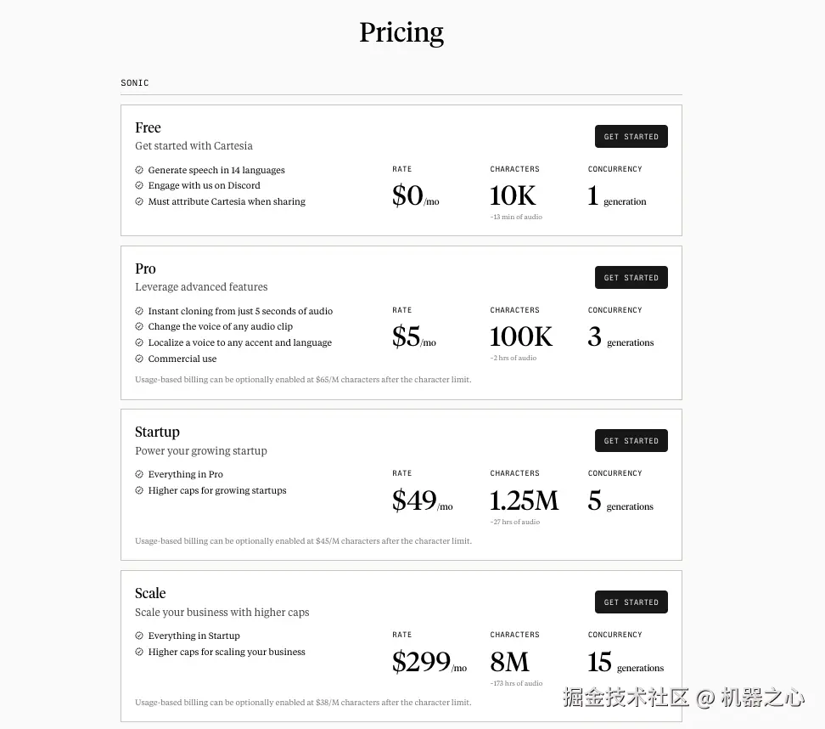Click check icon beside Must attribute Cartesia
825x729 pixels.
point(139,201)
